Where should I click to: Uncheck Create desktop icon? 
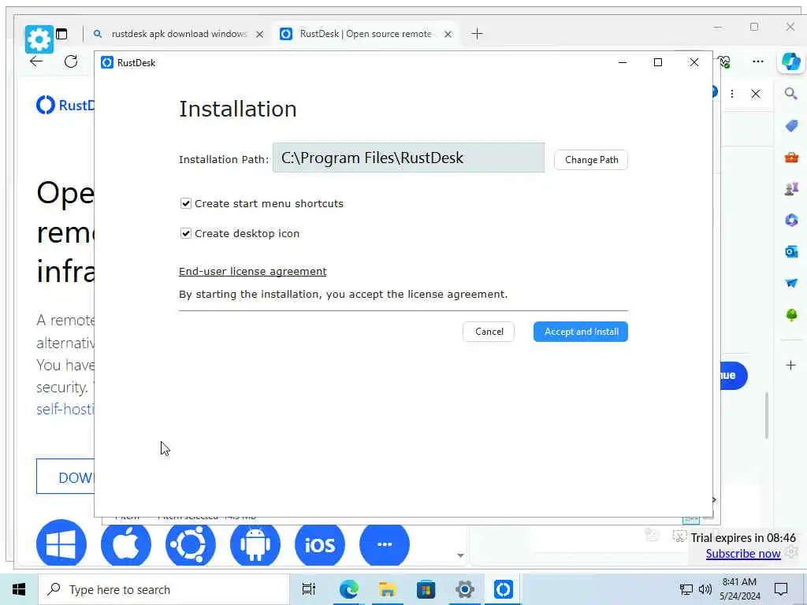(186, 233)
